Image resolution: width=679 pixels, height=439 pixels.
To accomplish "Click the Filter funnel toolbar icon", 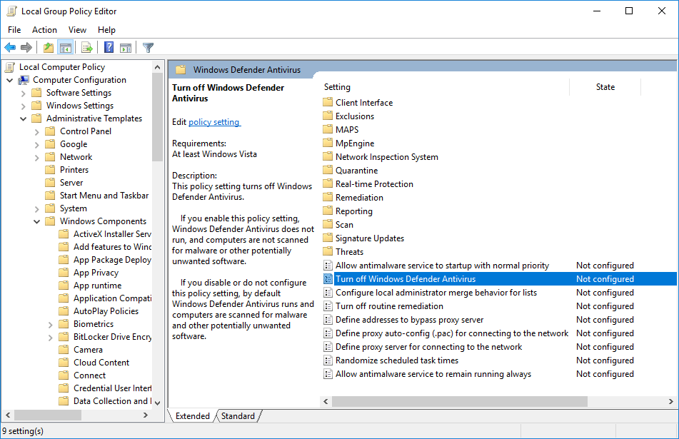I will point(148,48).
